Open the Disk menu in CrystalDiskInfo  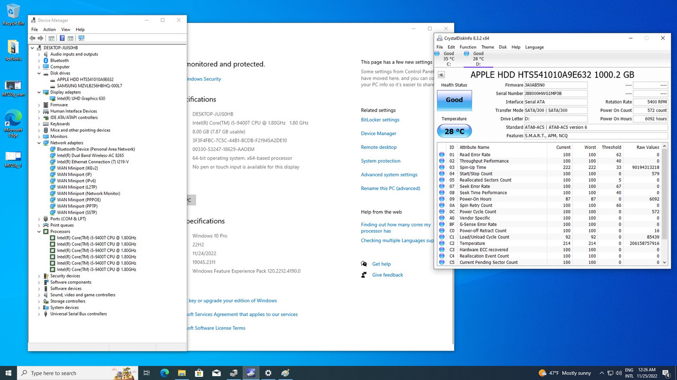point(502,47)
